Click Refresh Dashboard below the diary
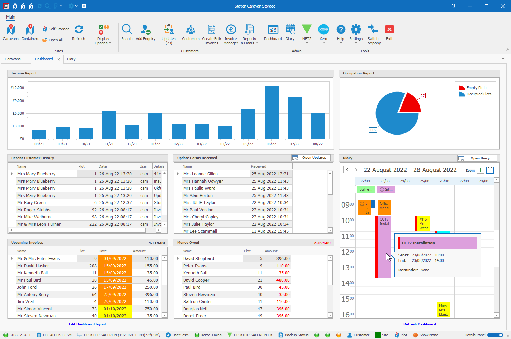This screenshot has width=511, height=339. click(x=420, y=324)
